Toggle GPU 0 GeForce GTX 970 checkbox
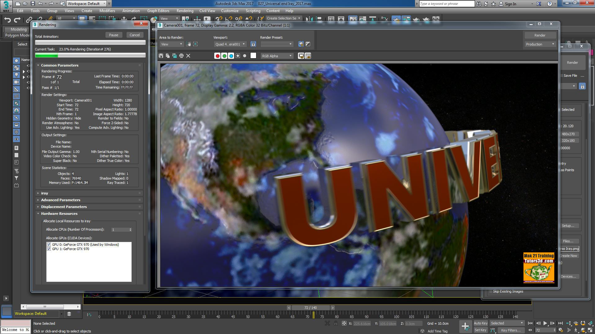Image resolution: width=595 pixels, height=334 pixels. 49,245
